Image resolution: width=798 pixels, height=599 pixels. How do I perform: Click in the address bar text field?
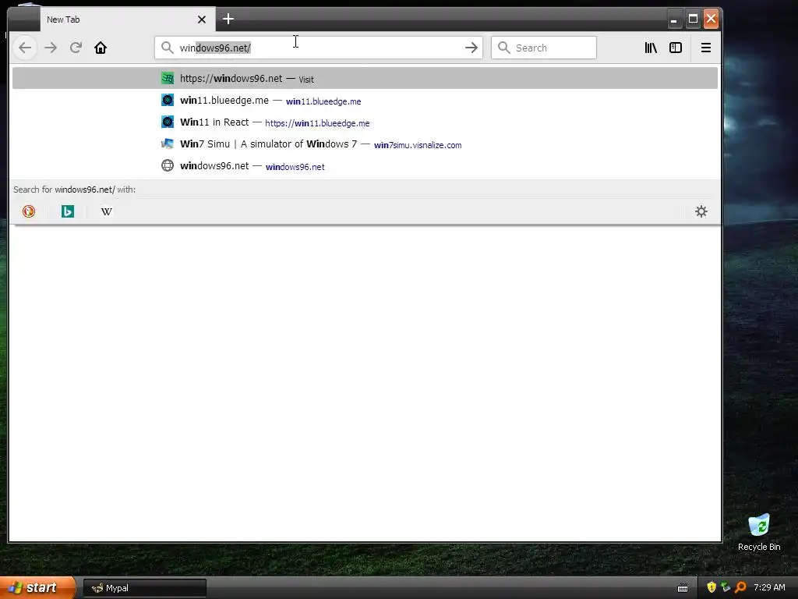318,48
